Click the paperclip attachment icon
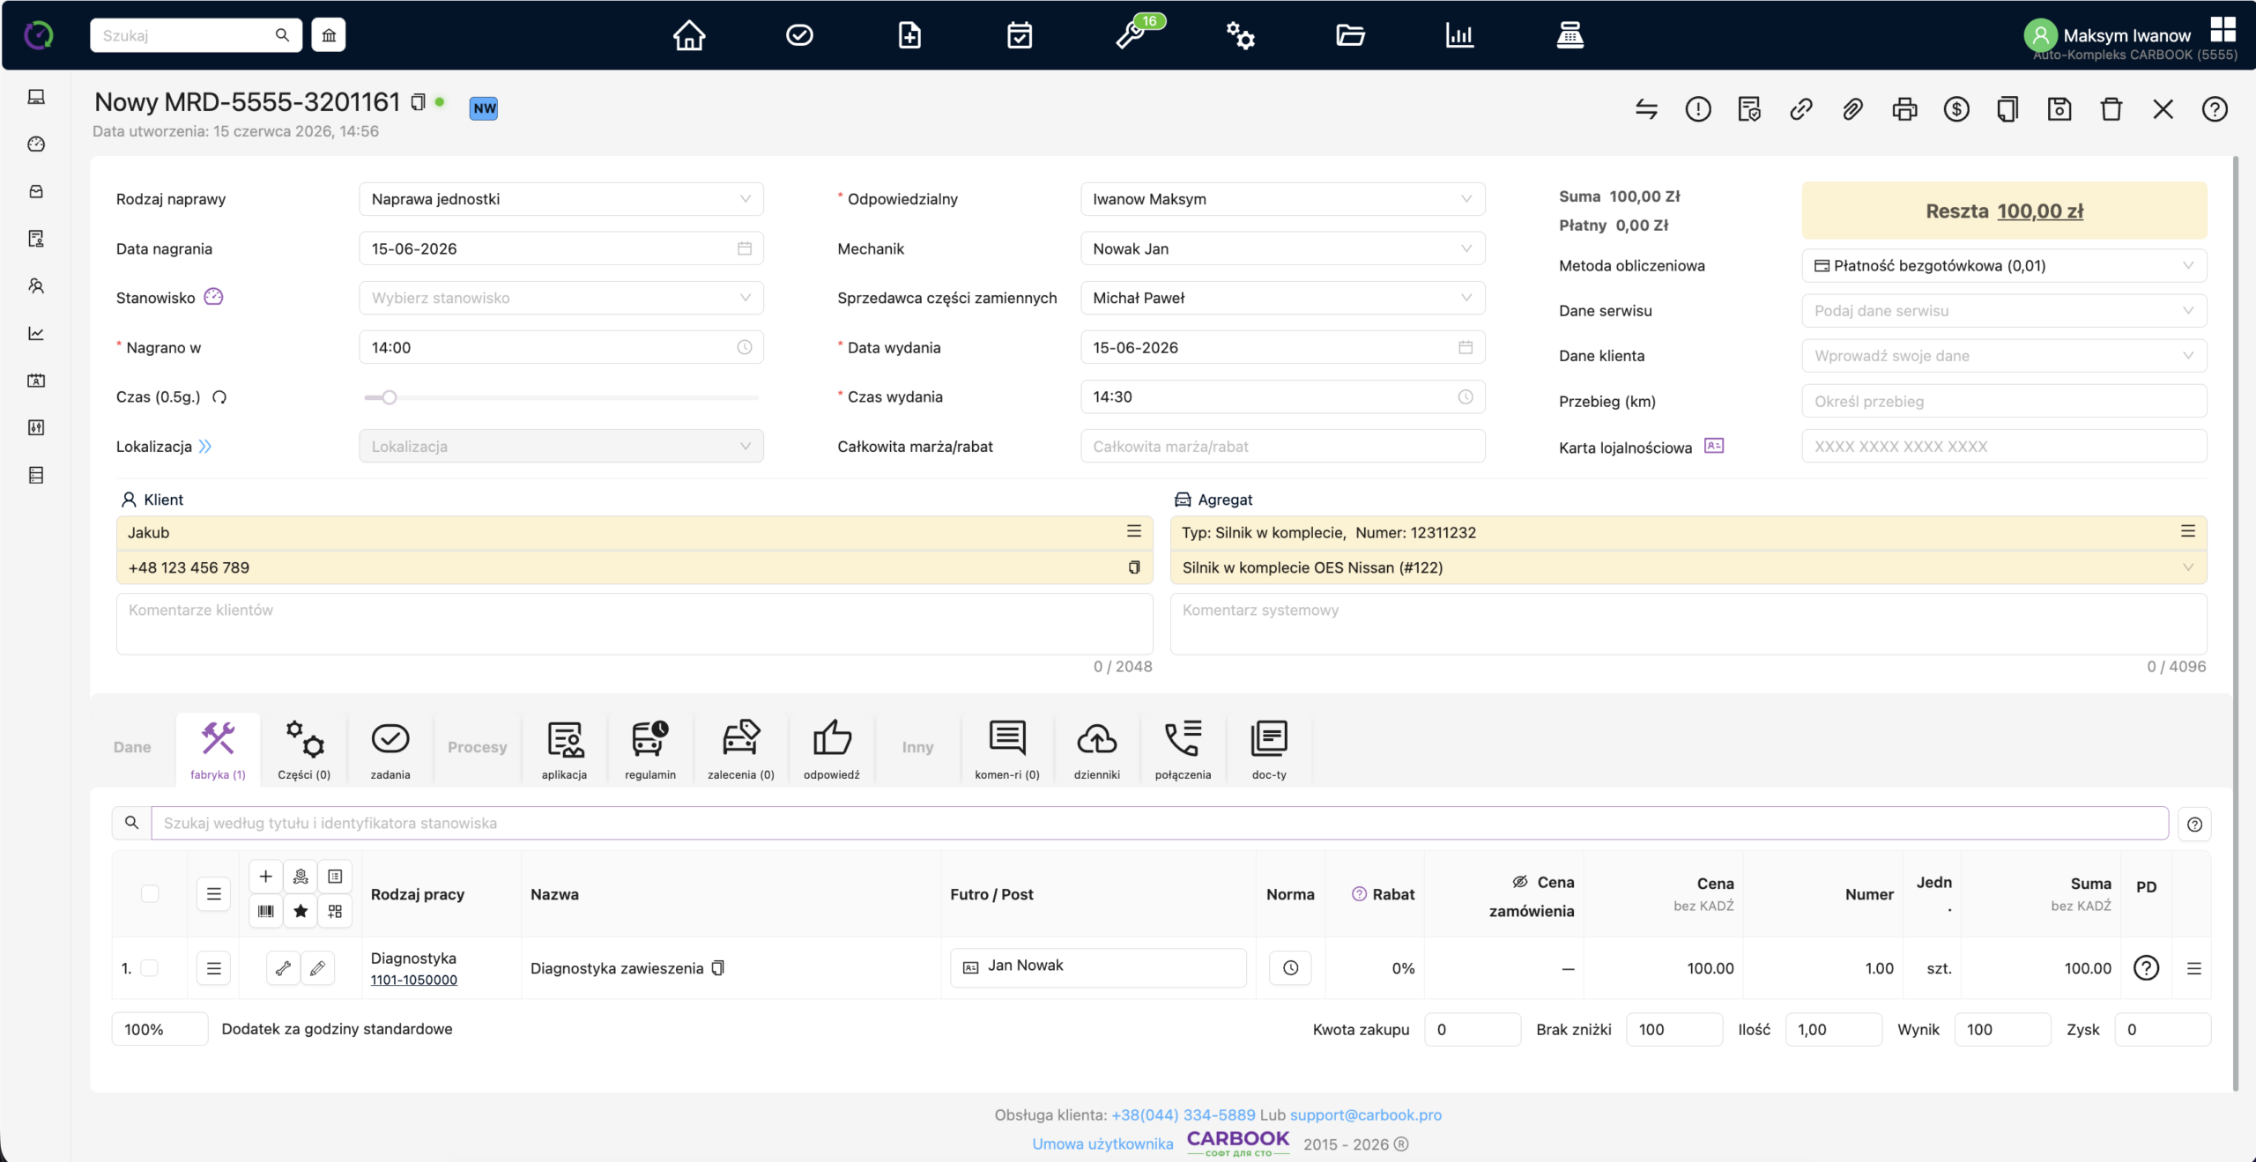This screenshot has width=2256, height=1162. pos(1852,109)
